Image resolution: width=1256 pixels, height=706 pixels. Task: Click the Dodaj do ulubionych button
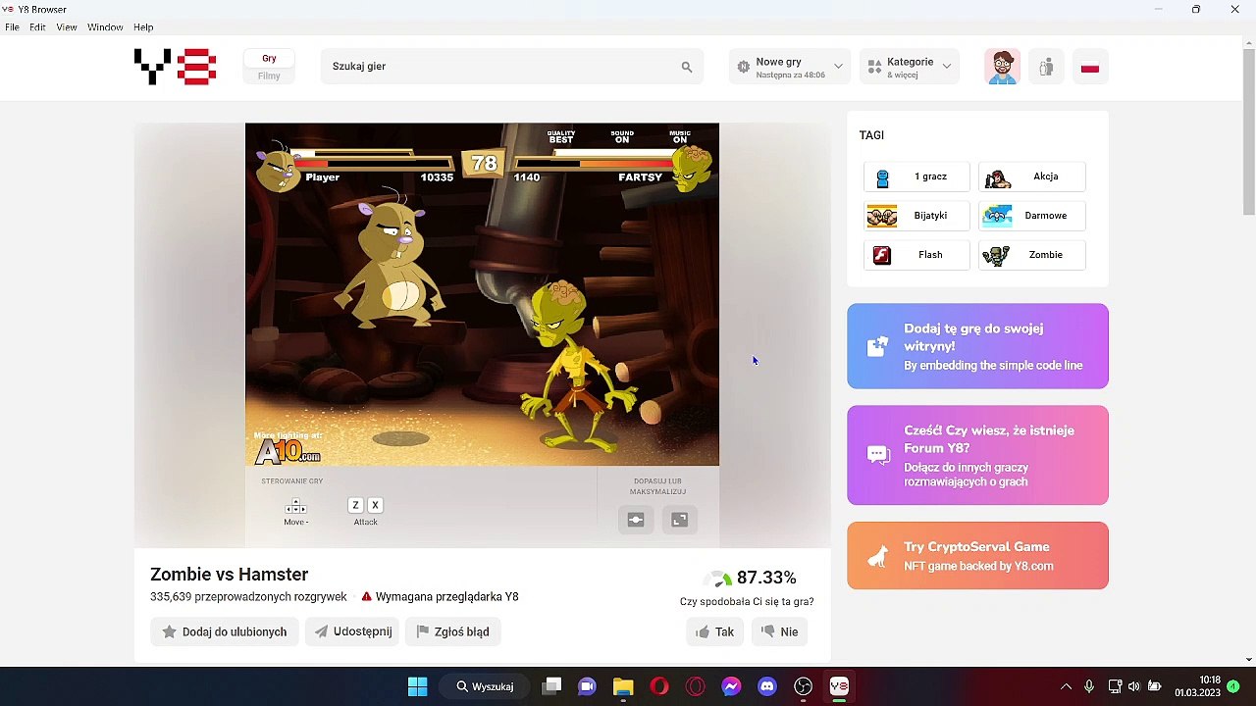225,631
